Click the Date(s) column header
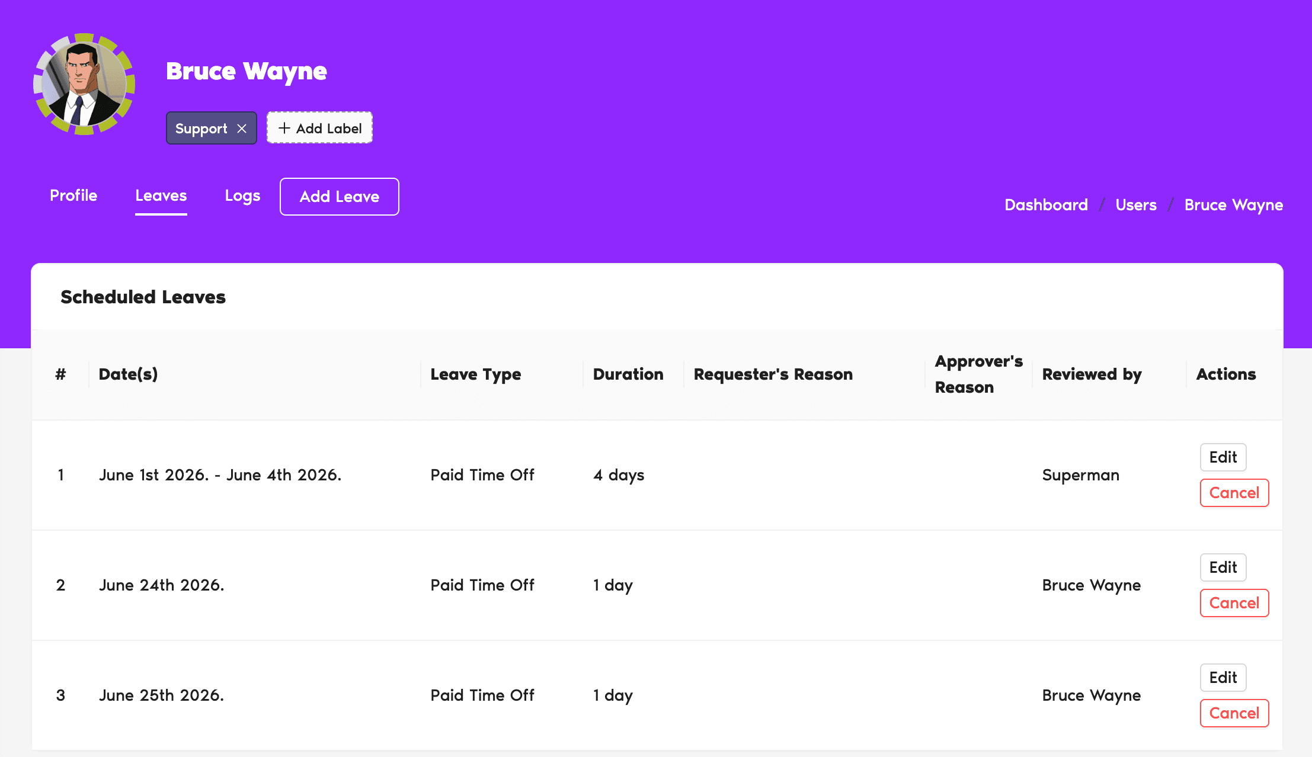Screen dimensions: 1312x757 [x=128, y=374]
